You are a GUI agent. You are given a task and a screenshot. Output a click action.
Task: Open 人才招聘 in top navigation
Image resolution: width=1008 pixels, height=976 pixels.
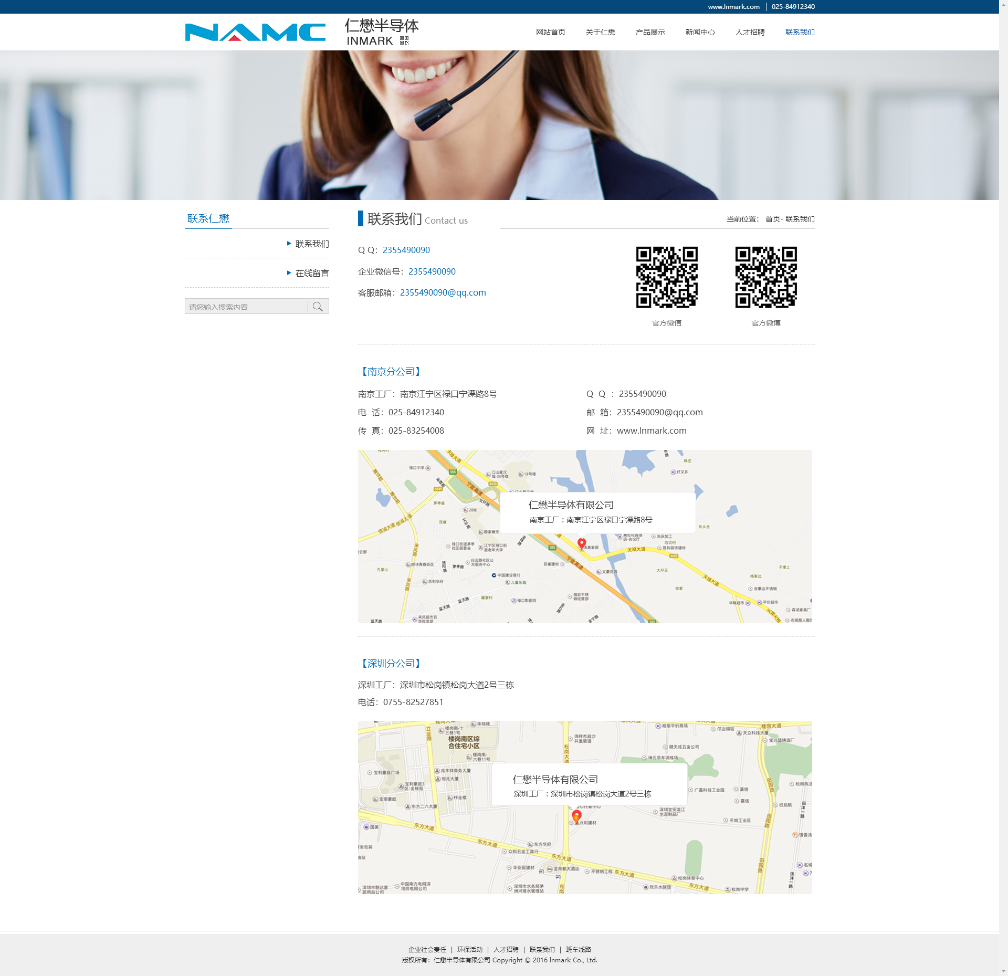750,32
